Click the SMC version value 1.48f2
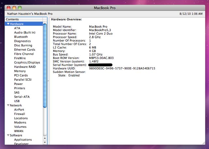209x149 pixels. click(x=94, y=61)
